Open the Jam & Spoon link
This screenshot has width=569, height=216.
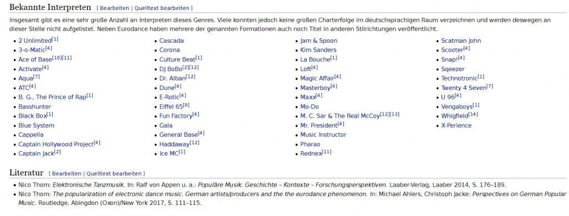318,41
